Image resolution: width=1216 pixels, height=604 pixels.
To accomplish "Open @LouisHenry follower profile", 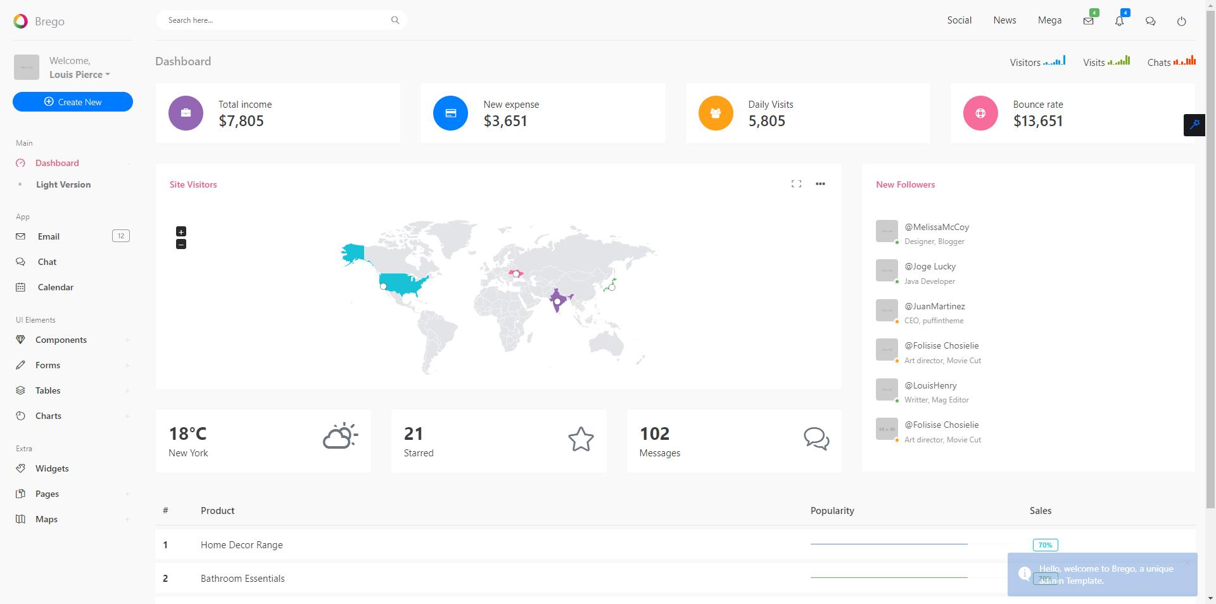I will point(930,385).
